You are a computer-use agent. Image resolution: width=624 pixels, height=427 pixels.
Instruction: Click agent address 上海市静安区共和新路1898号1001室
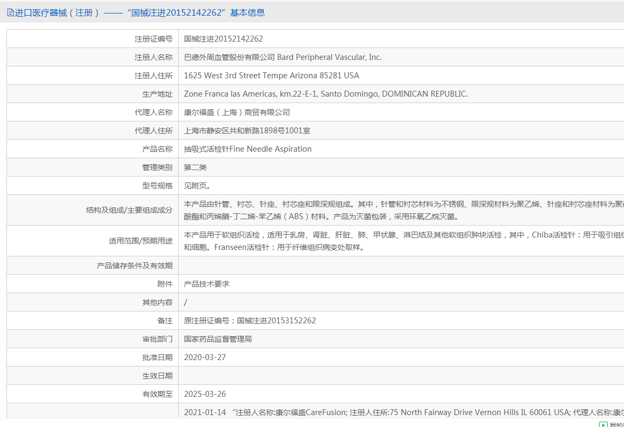[x=247, y=131]
